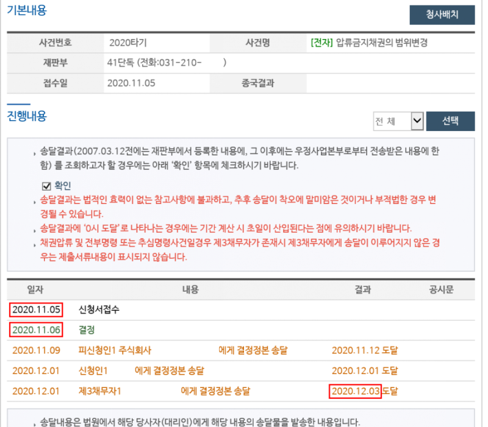Screen dimensions: 488x427
Task: Click the case name 압류금지채권의 범위변경
Action: tap(382, 43)
